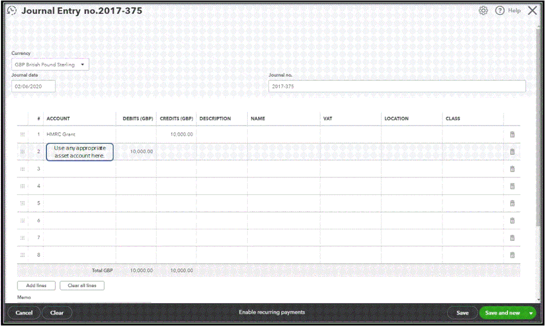Delete line 8 with trash icon
Screen dimensions: 545x326
512,255
